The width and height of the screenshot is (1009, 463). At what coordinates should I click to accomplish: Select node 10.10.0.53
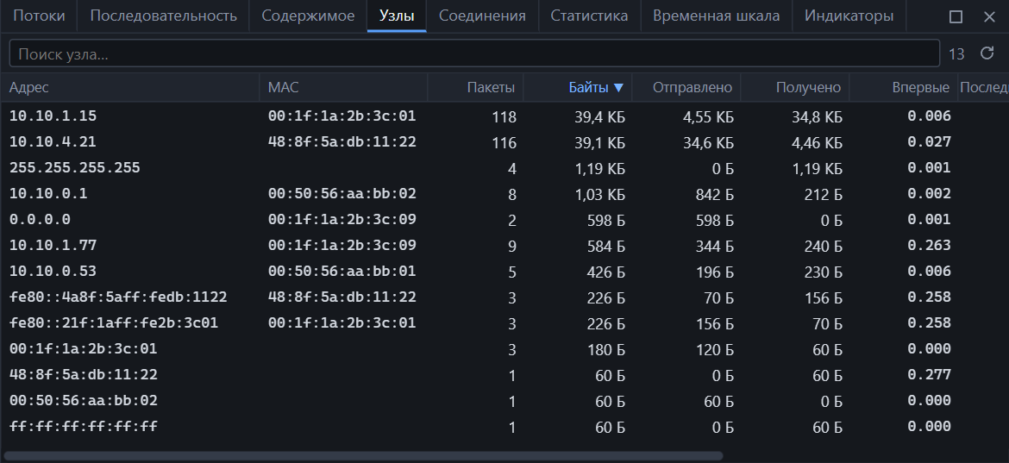point(504,272)
